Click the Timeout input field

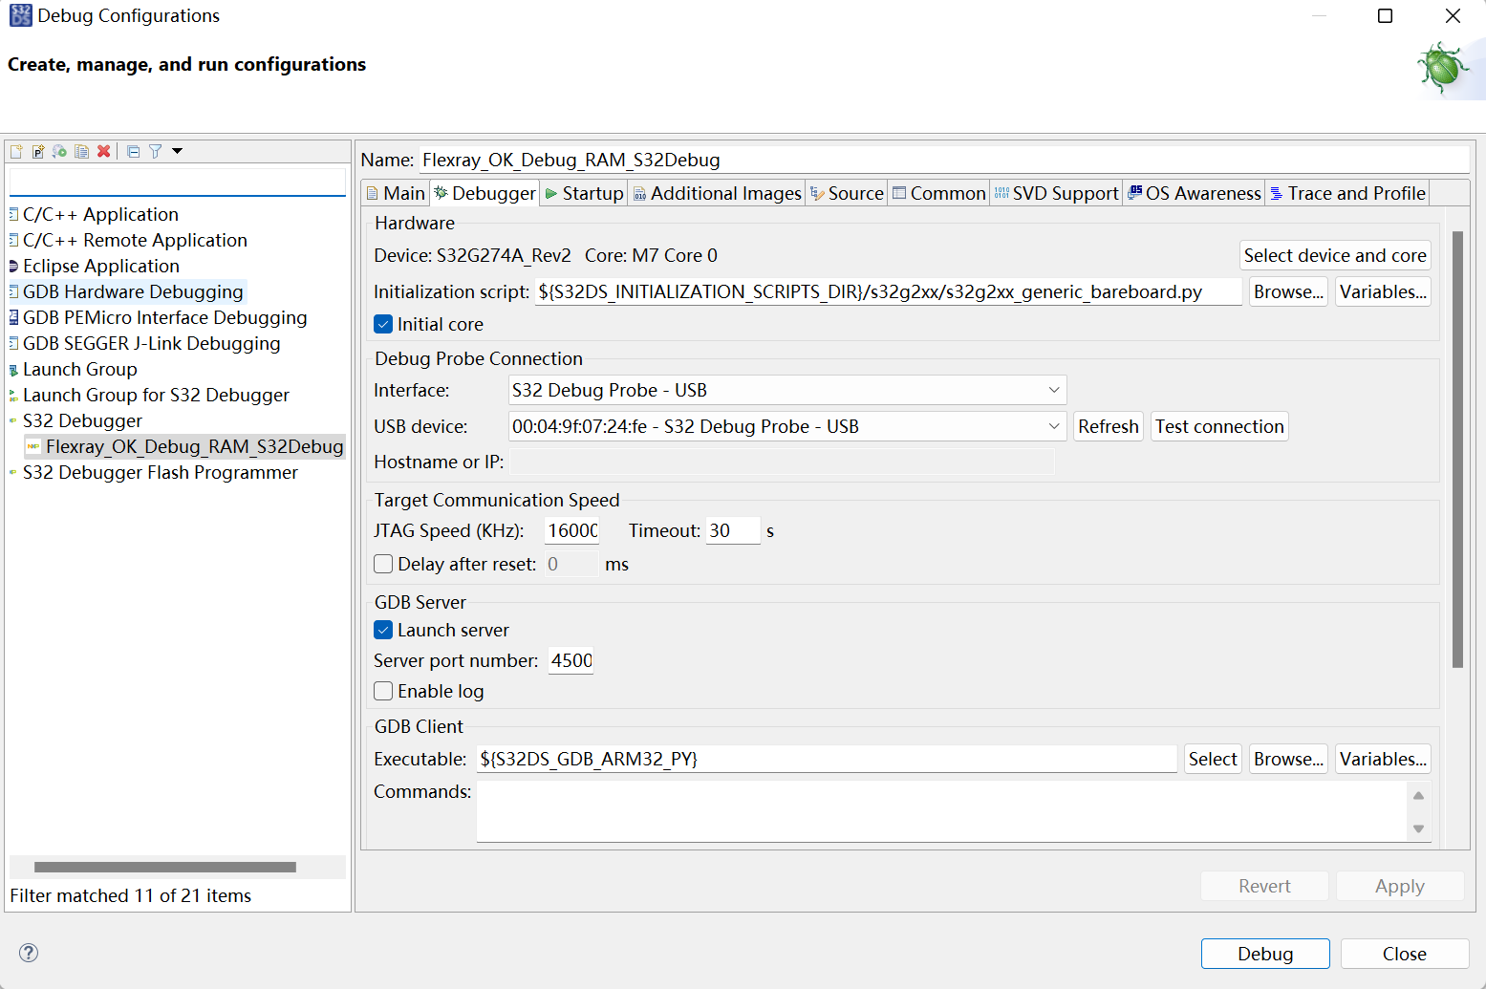click(733, 530)
